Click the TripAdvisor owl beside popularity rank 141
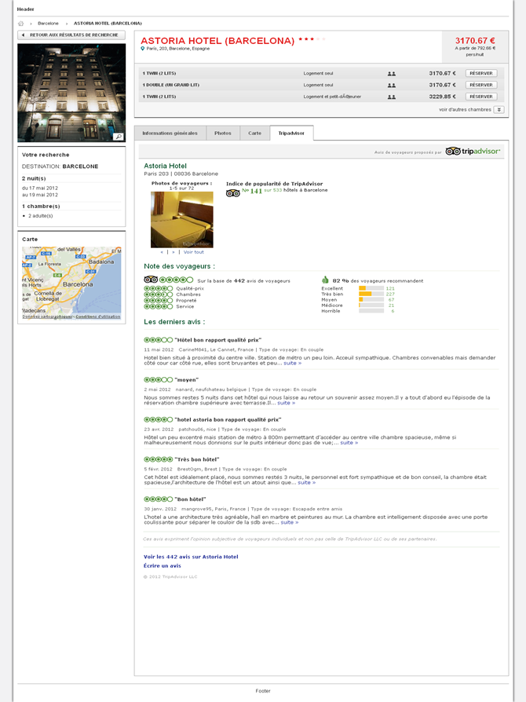Image resolution: width=526 pixels, height=702 pixels. (232, 192)
